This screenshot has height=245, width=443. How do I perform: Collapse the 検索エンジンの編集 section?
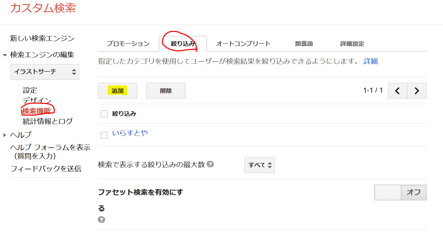click(x=5, y=55)
